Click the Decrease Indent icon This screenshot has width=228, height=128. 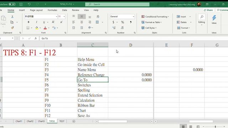(x=74, y=28)
